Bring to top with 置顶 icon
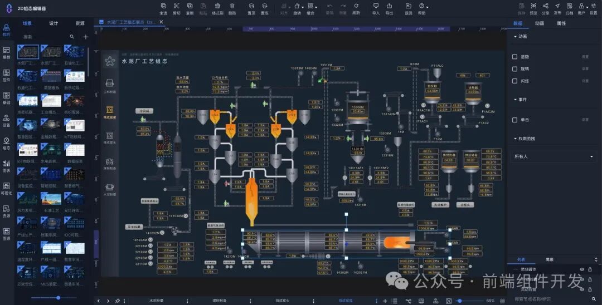602x305 pixels. [x=251, y=6]
